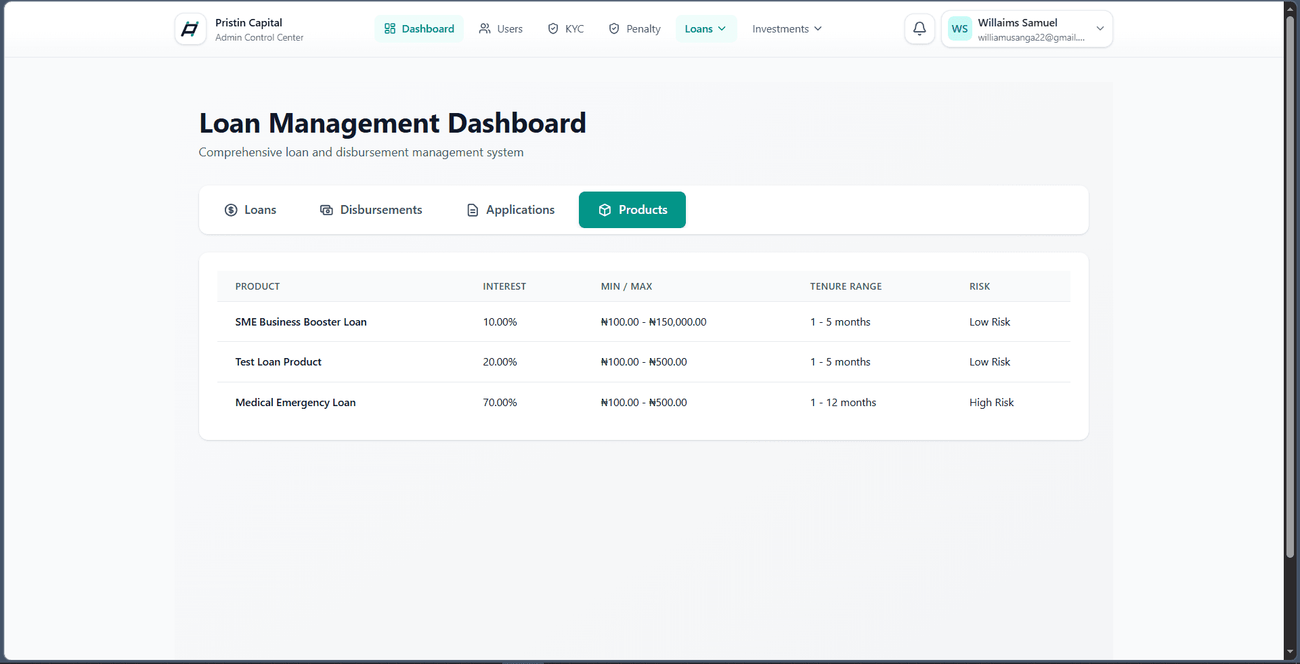The image size is (1300, 664).
Task: Click the scrollbar down arrow
Action: tap(1291, 652)
